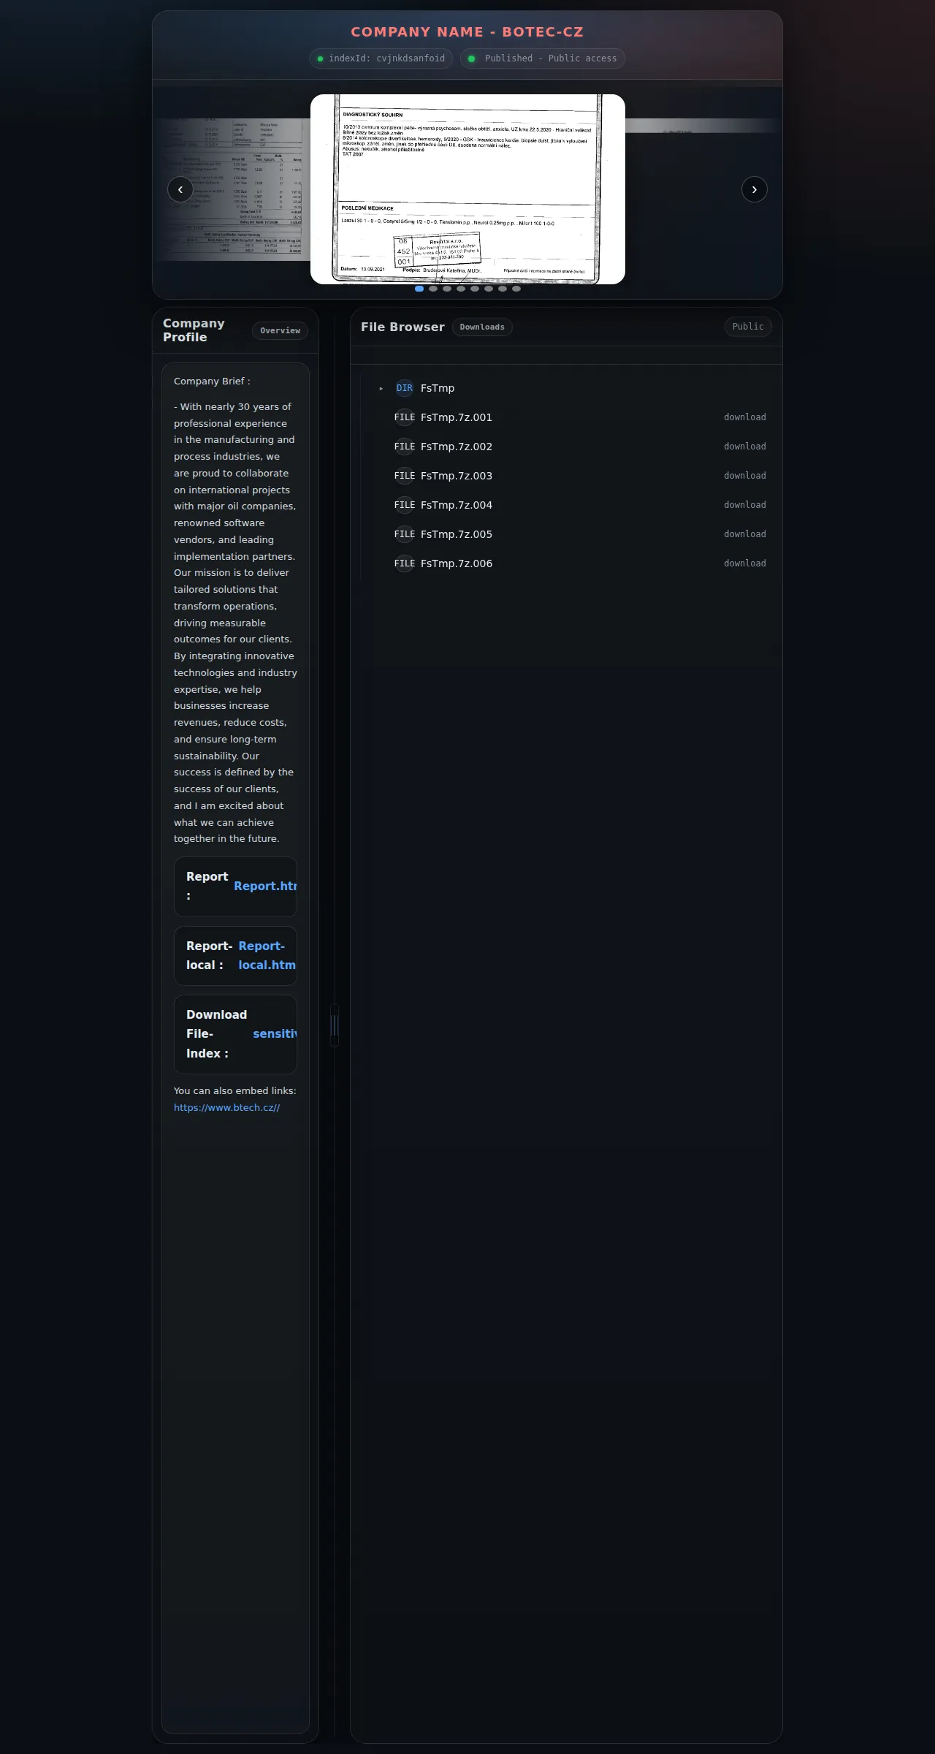Open the Report-local.html link

267,955
